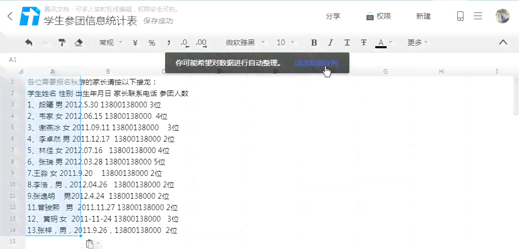Click the row 3、谢燕冰 女
519x249 pixels.
pyautogui.click(x=103, y=128)
